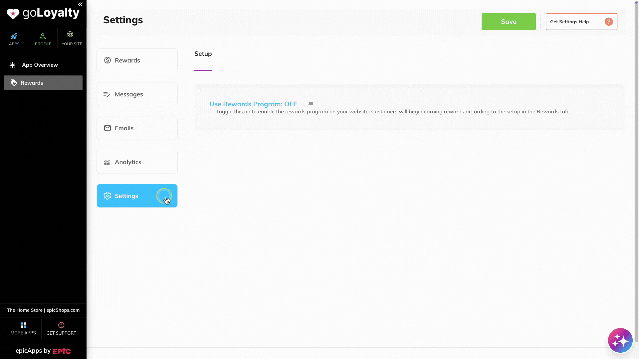Open the Emails card
Viewport: 639px width, 359px height.
[137, 128]
